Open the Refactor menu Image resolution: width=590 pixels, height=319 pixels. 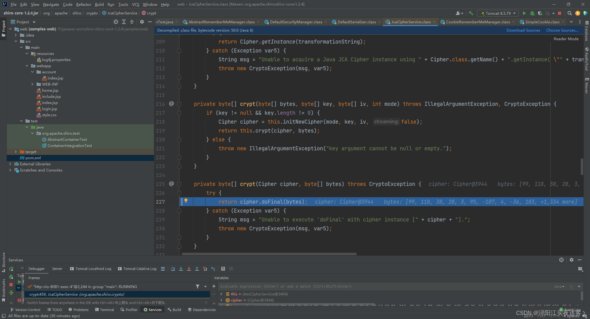(x=84, y=4)
